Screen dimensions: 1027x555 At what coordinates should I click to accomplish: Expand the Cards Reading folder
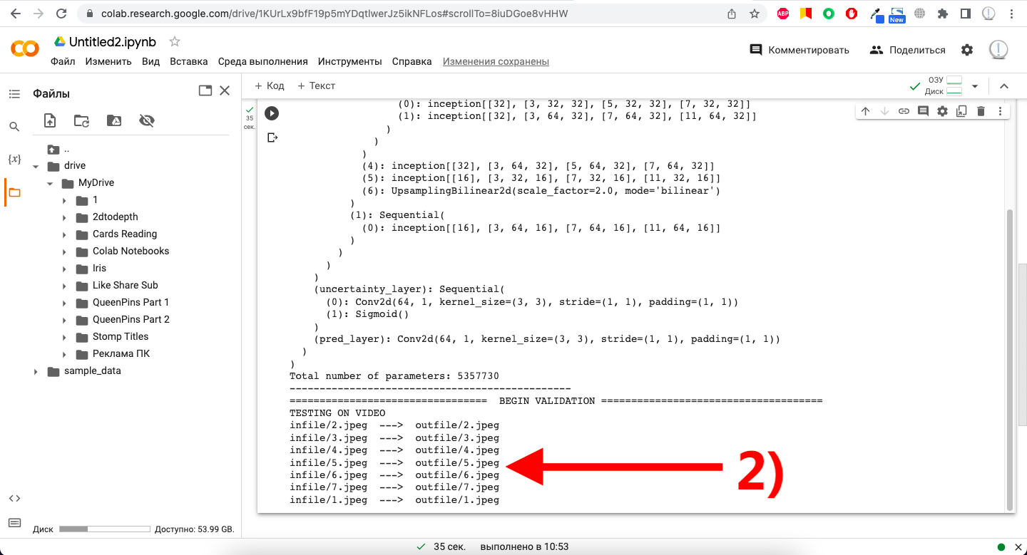tap(64, 234)
